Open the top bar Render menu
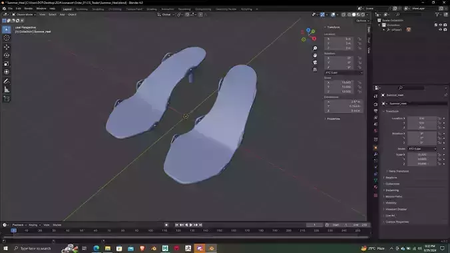The width and height of the screenshot is (450, 253). point(29,9)
